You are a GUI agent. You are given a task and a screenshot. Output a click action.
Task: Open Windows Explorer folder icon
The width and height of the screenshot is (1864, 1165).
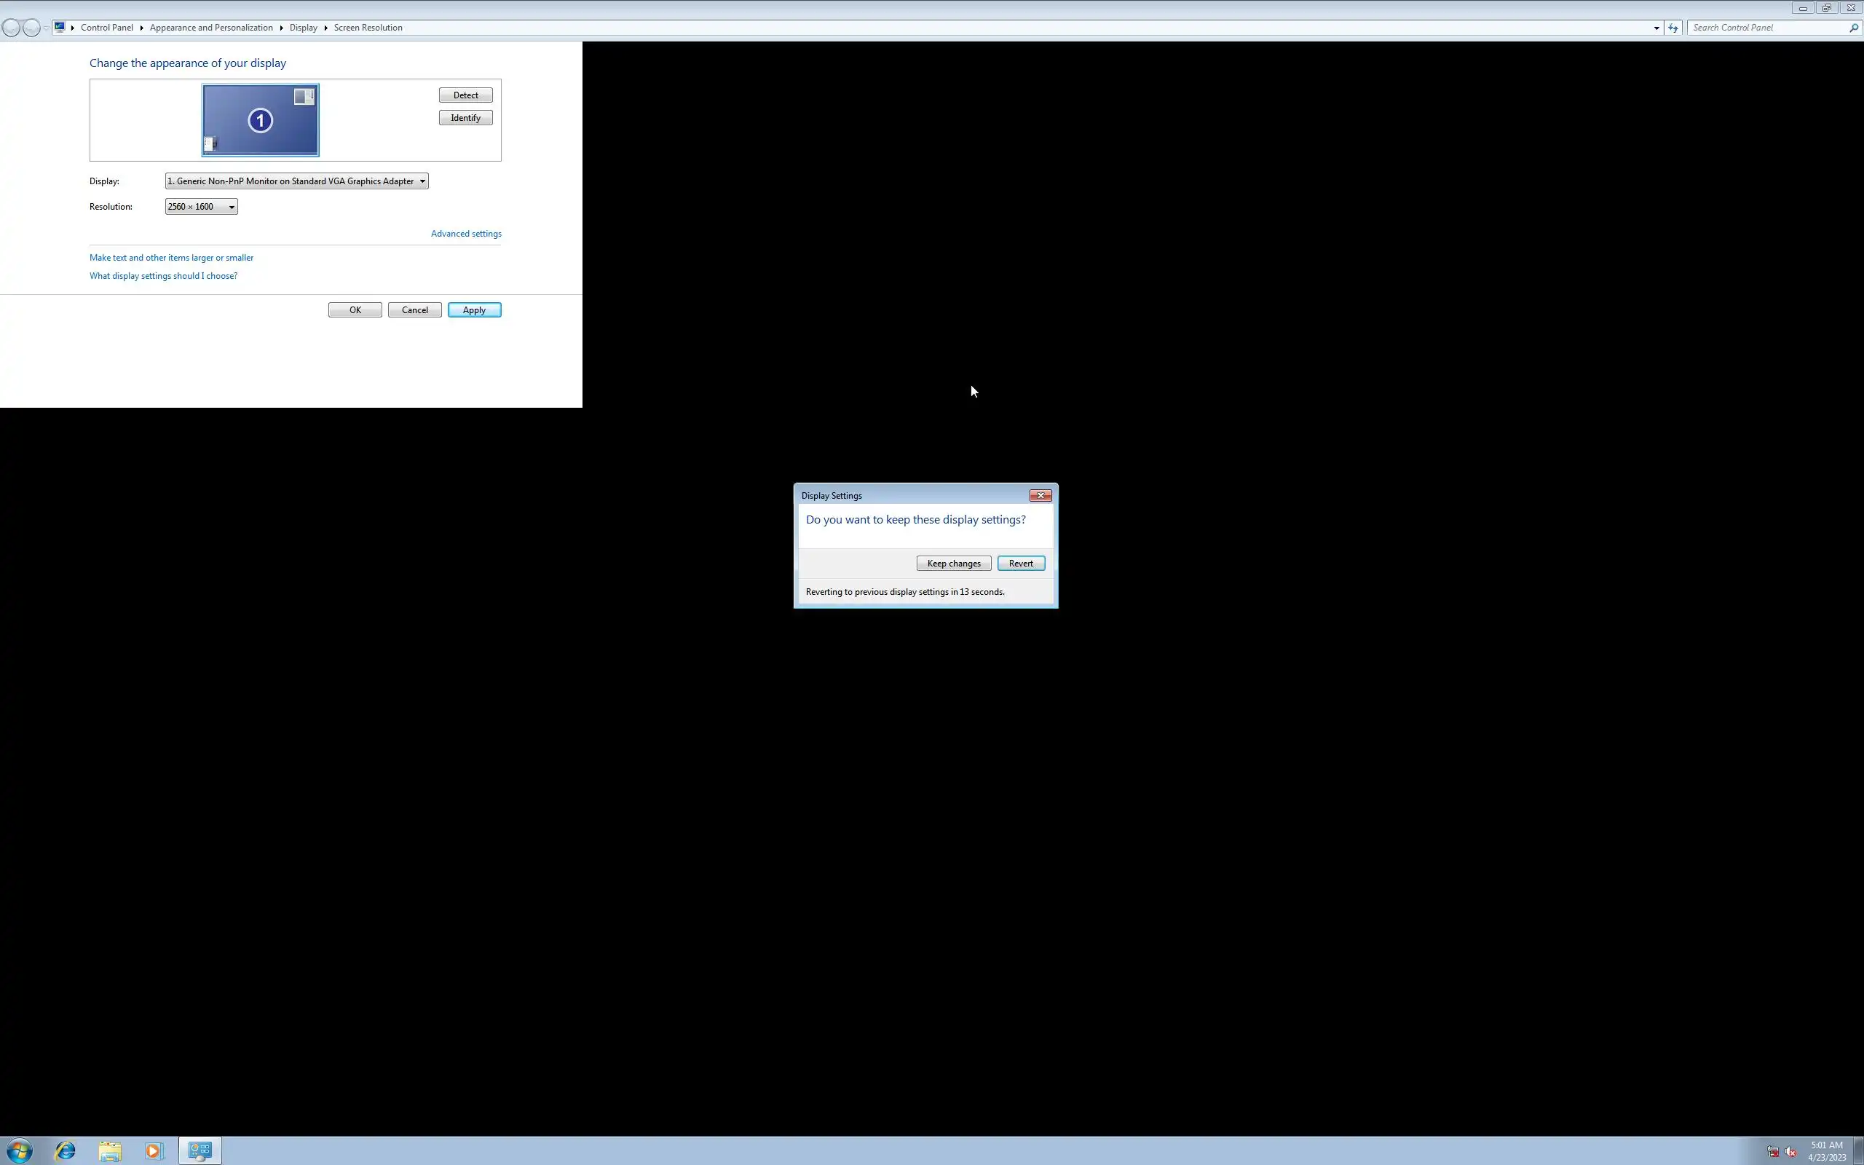coord(109,1150)
